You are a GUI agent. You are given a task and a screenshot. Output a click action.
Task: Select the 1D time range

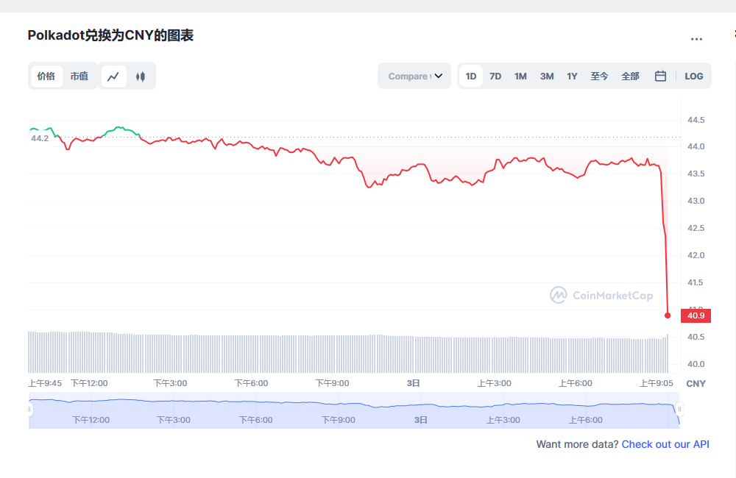click(x=471, y=76)
